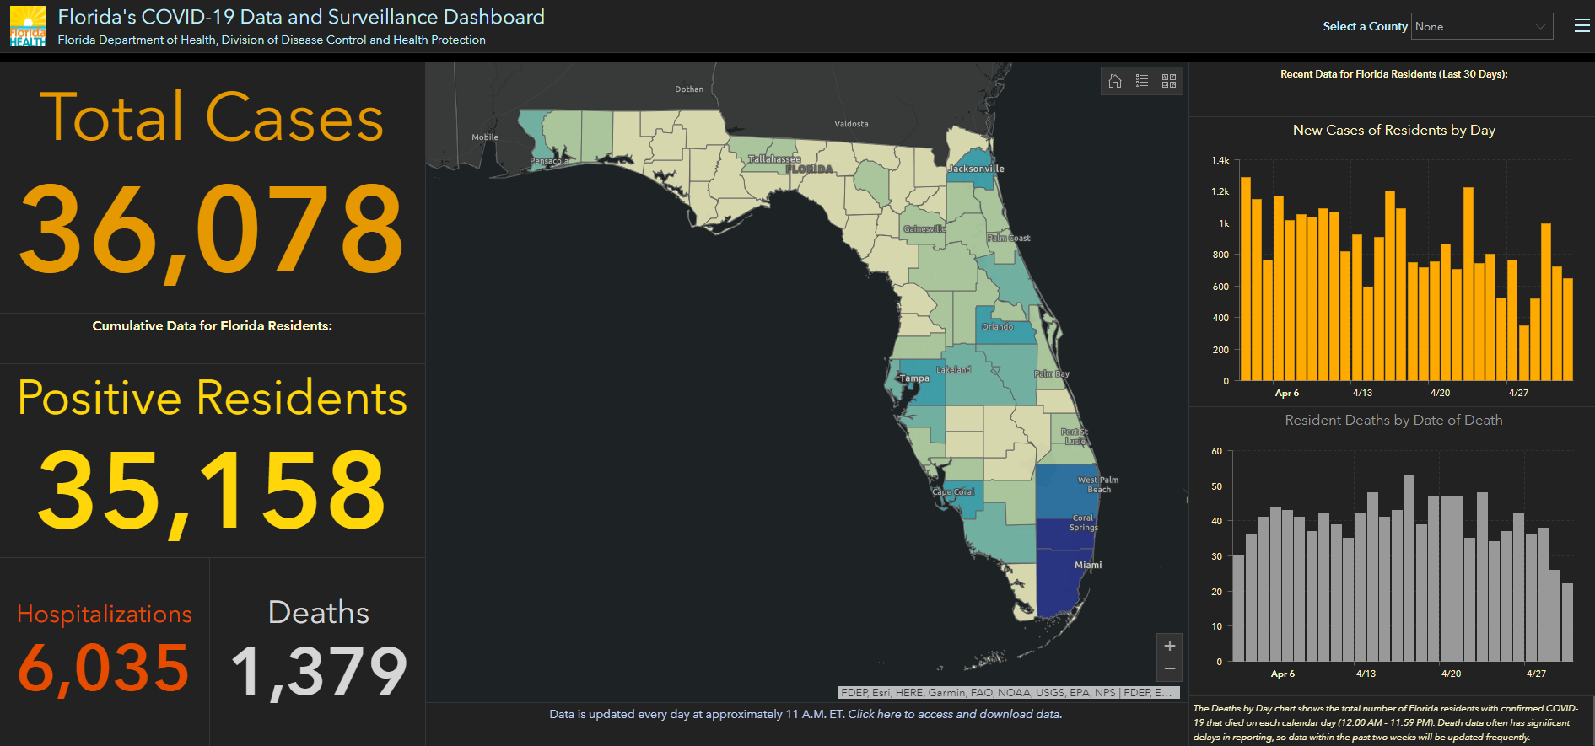Click the Florida Health logo
1595x746 pixels.
coord(28,26)
